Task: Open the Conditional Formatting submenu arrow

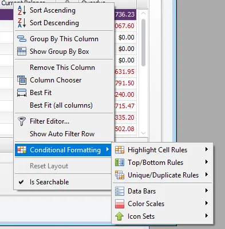Action: (x=108, y=149)
